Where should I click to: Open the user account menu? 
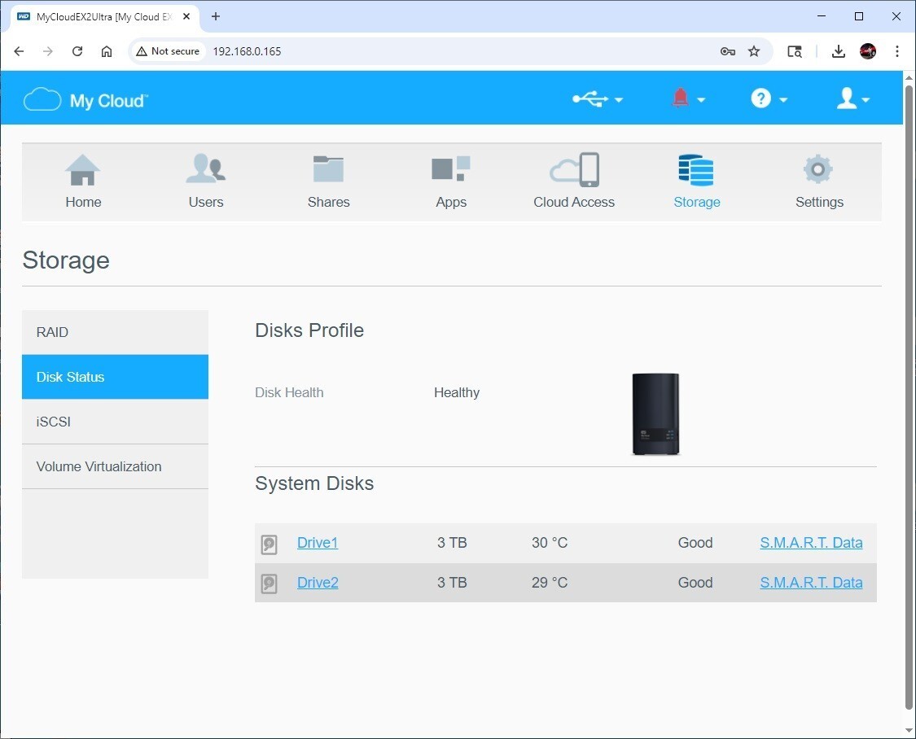853,99
